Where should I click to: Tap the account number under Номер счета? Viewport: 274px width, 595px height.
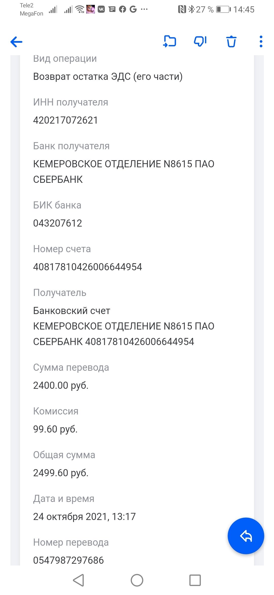click(88, 267)
